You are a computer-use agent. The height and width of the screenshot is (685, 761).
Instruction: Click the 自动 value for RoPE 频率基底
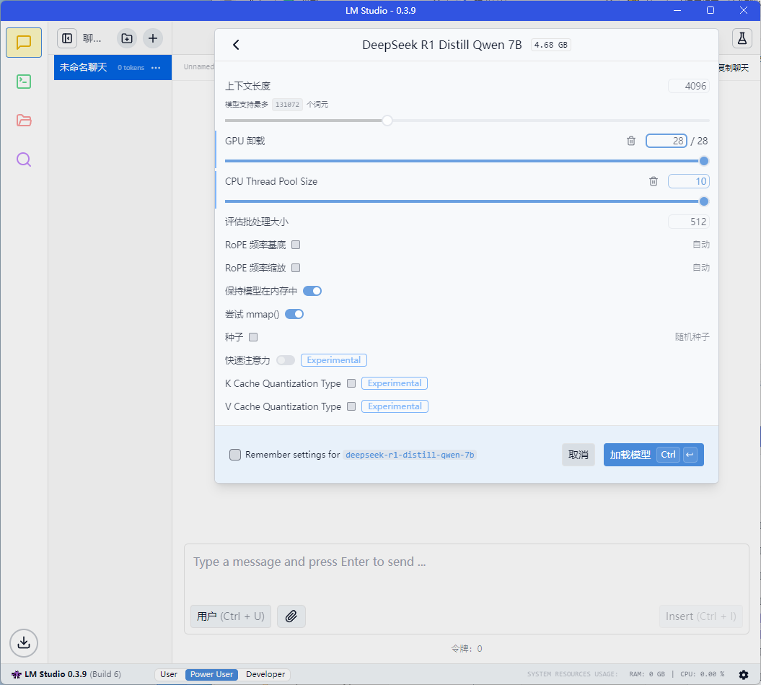(x=701, y=245)
